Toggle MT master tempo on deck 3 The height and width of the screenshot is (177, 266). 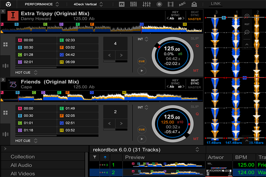coord(196,138)
